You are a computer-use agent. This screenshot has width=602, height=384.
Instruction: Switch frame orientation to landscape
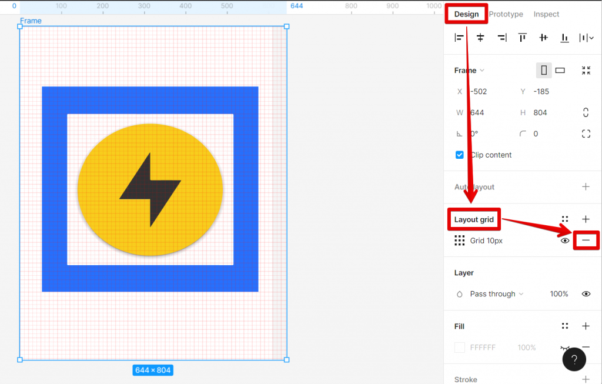pos(560,70)
